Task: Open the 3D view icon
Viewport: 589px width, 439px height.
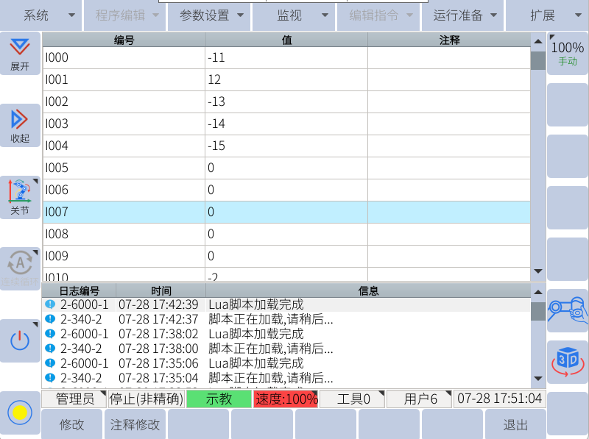Action: coord(567,361)
